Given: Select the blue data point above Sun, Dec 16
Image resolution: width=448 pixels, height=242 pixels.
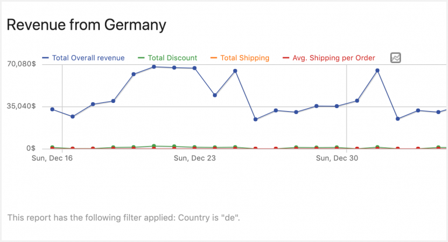Looking at the screenshot, I should (52, 109).
